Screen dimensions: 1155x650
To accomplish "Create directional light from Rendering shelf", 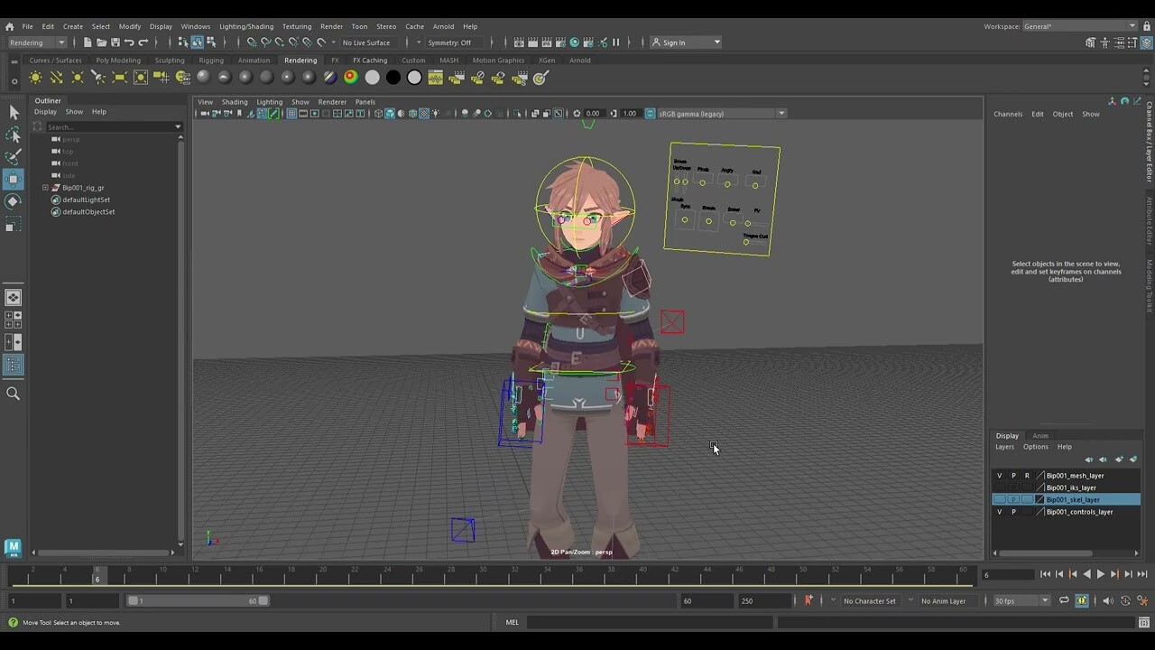I will click(x=56, y=78).
